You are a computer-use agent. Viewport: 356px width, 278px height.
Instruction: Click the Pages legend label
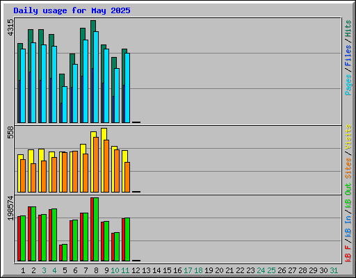coord(348,85)
